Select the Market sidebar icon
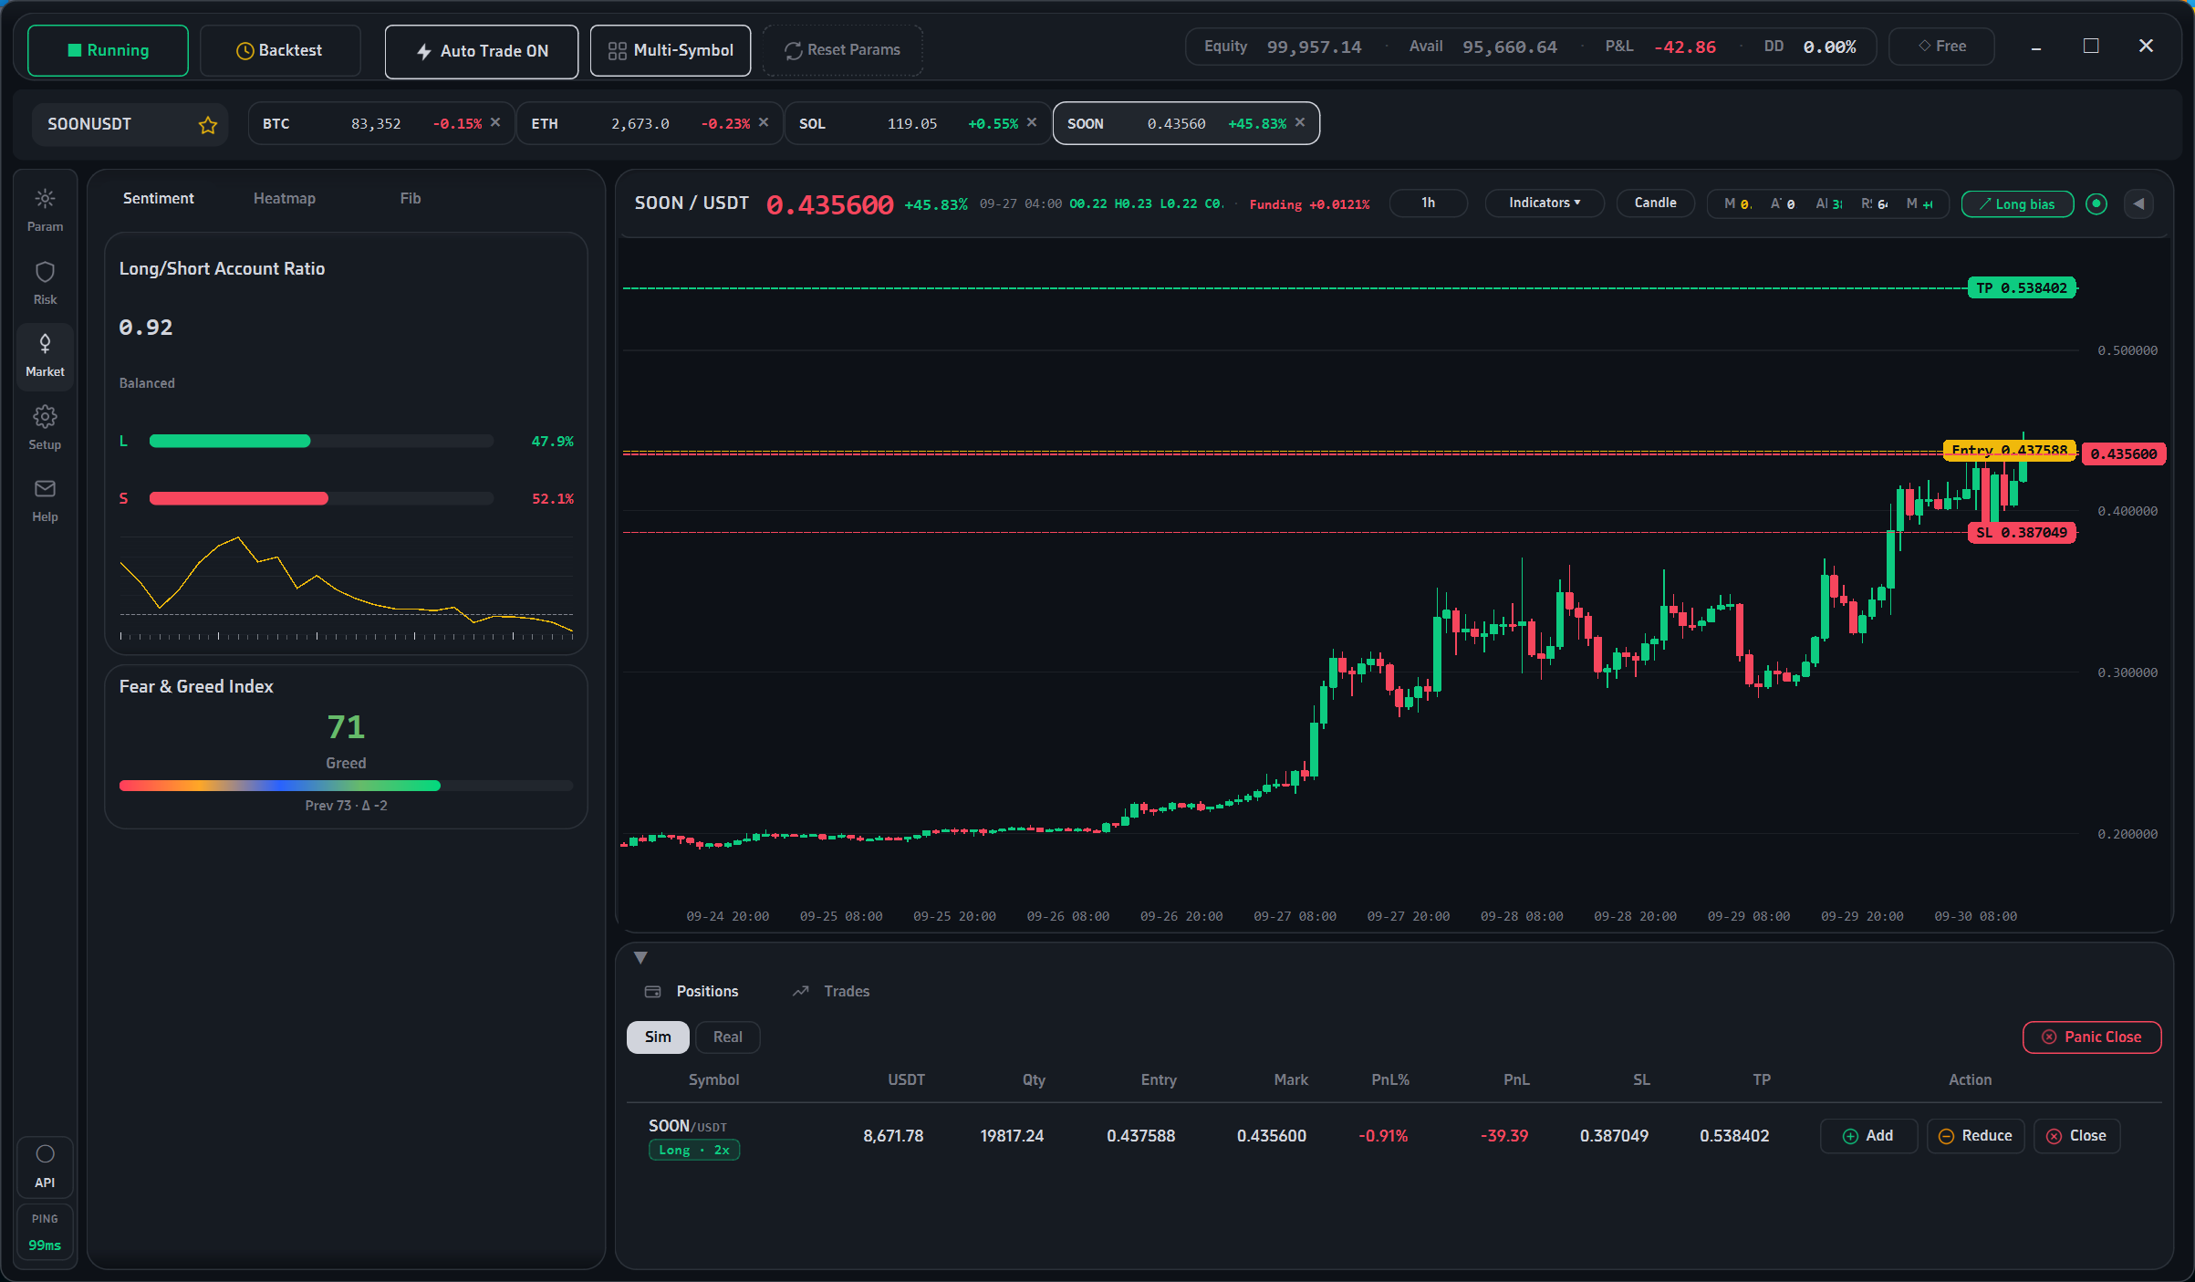The width and height of the screenshot is (2195, 1282). pyautogui.click(x=45, y=355)
